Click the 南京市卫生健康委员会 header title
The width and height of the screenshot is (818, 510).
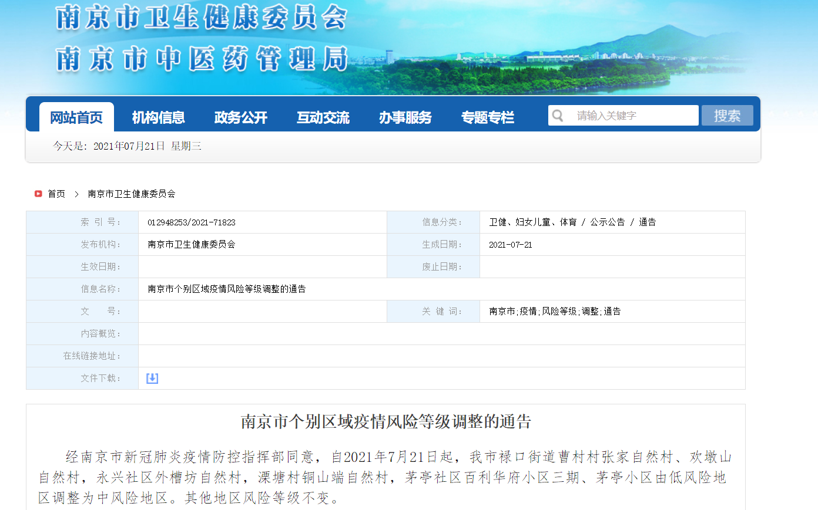pos(202,18)
